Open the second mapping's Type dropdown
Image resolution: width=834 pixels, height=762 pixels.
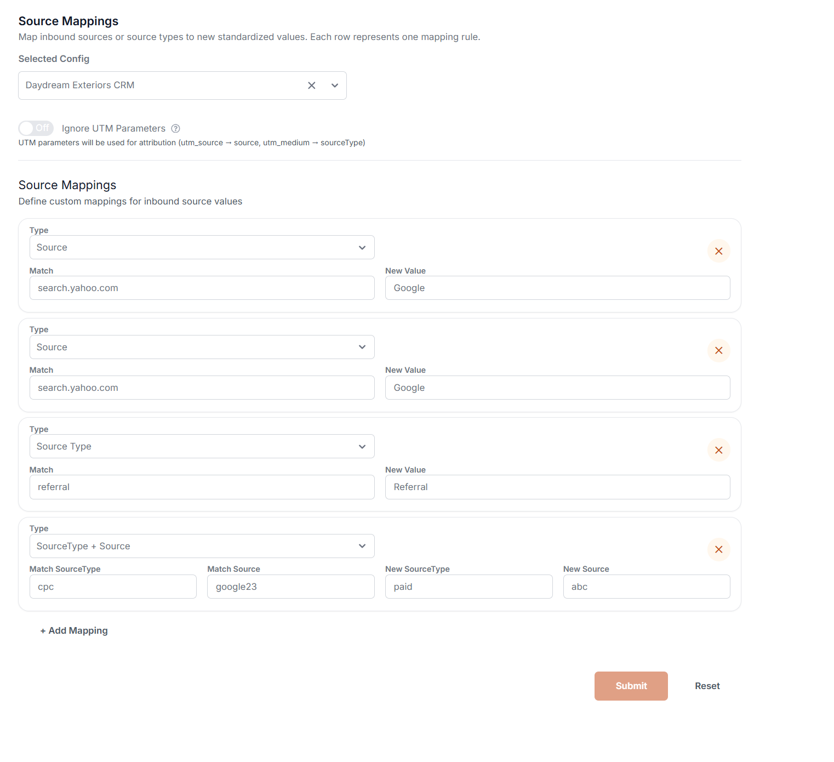[202, 347]
